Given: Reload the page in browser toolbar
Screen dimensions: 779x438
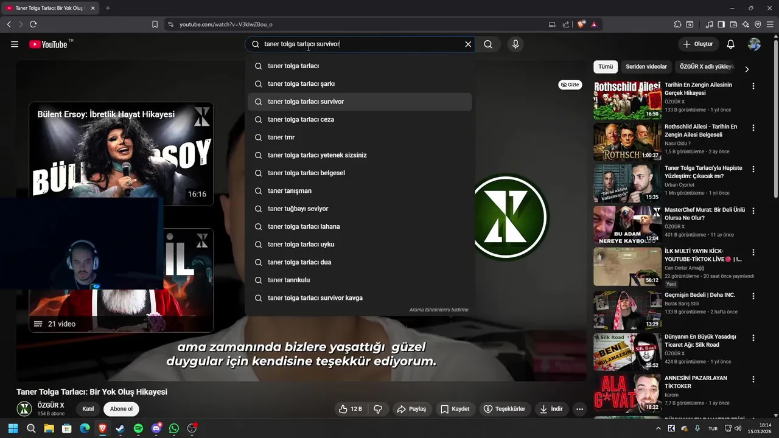Looking at the screenshot, I should pos(33,24).
